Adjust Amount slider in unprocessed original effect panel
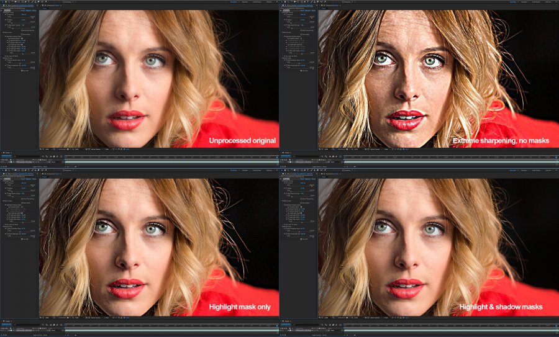 [x=21, y=18]
